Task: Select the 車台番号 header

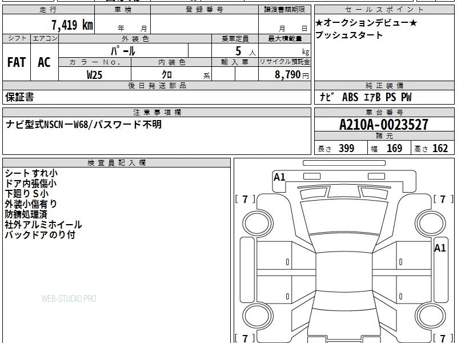Action: pos(384,112)
